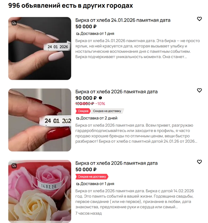Click delivery icon next to 'Доставка от 2 дней'
Viewport: 208px width, 223px height.
point(78,118)
